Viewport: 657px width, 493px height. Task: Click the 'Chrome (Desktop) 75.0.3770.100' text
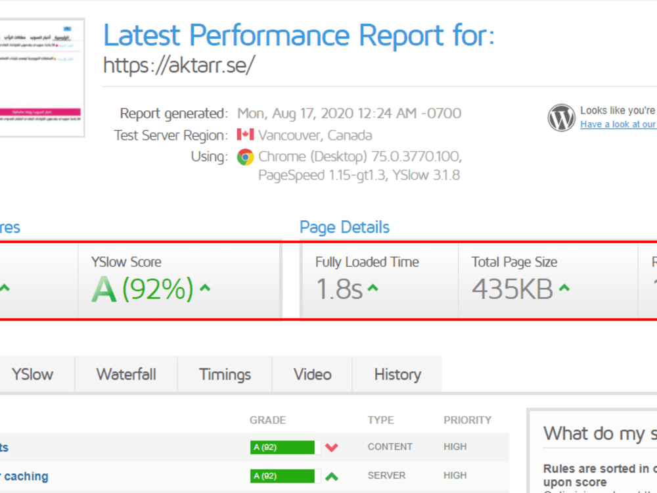click(360, 156)
